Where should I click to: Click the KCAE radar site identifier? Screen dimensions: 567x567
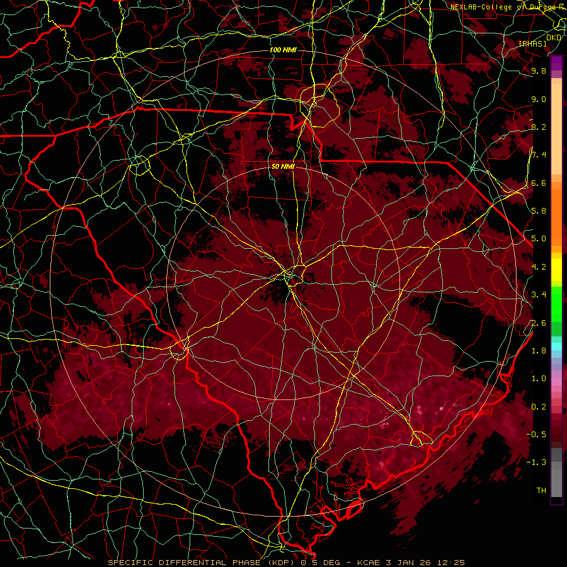click(368, 563)
